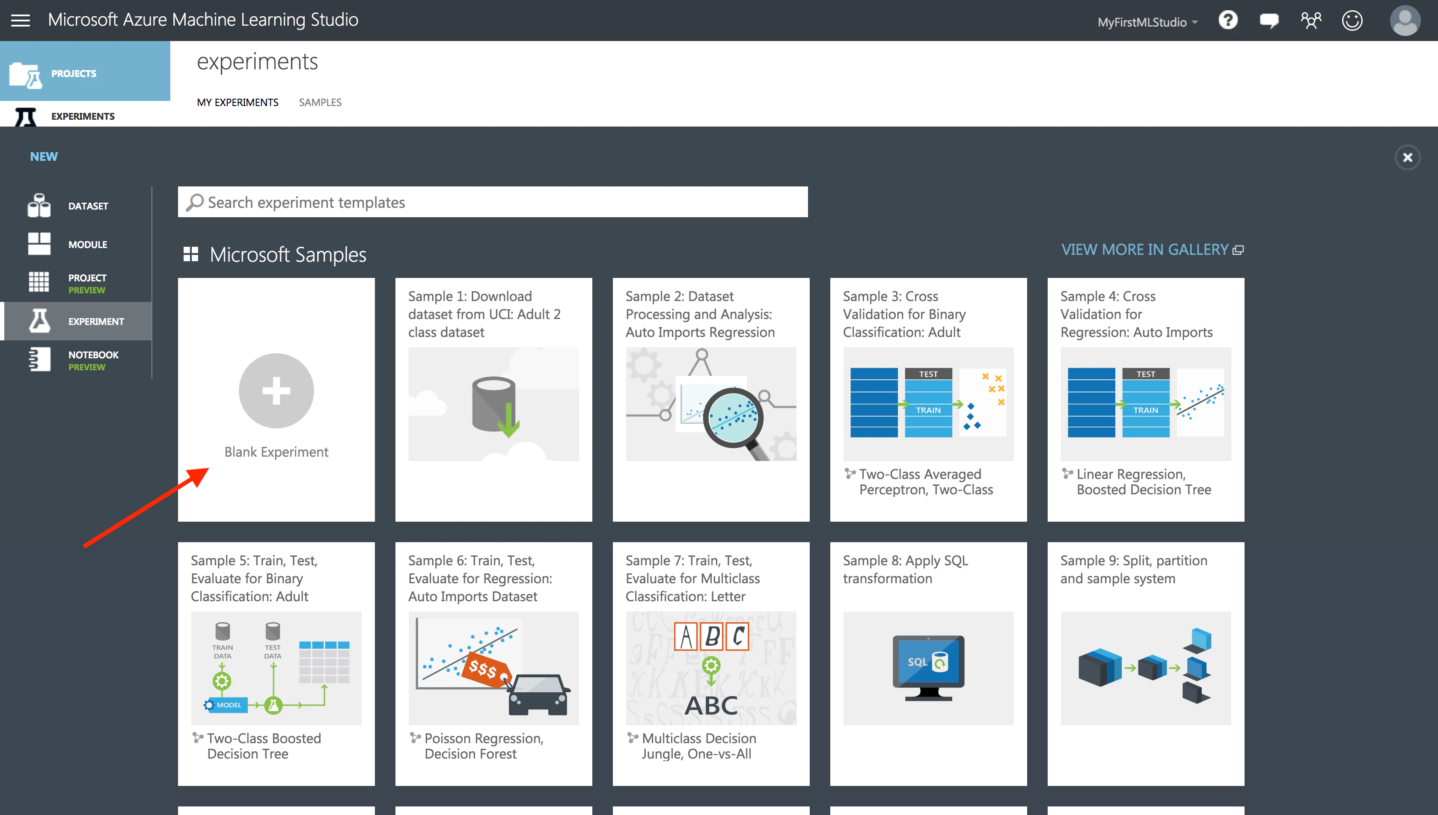1438x815 pixels.
Task: Open the hamburger navigation menu
Action: 21,21
